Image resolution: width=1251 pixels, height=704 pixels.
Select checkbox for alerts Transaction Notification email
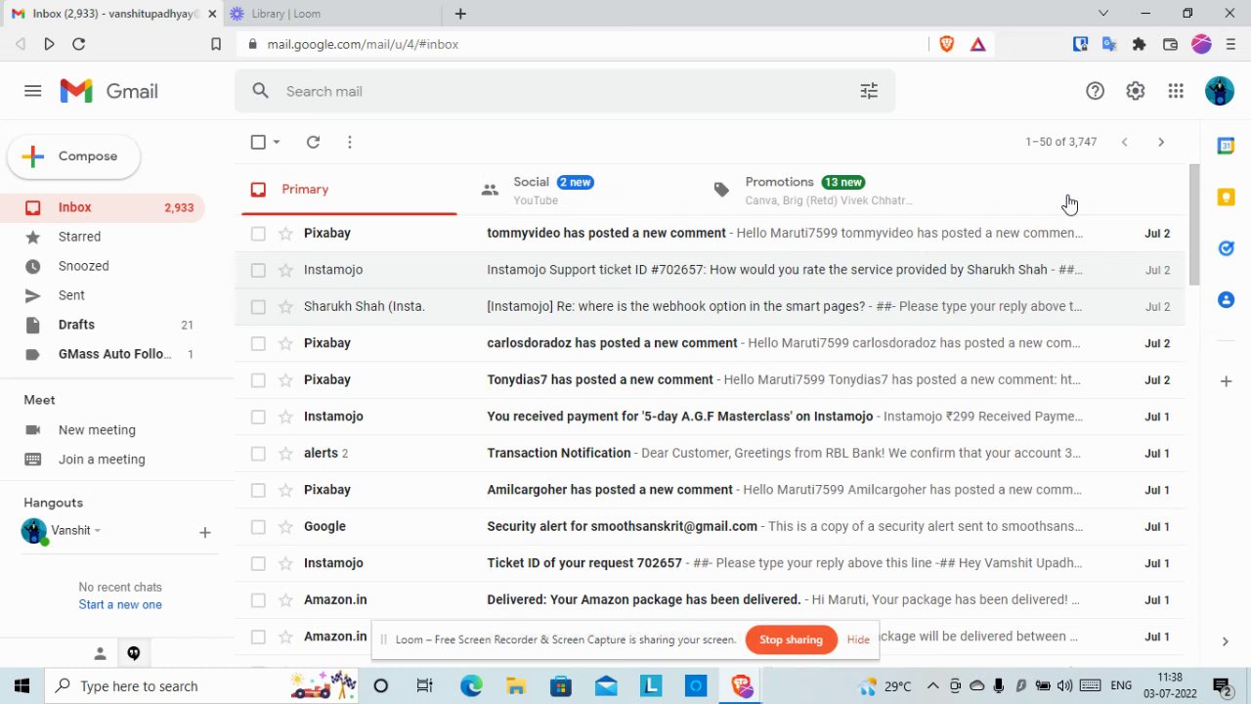point(258,453)
